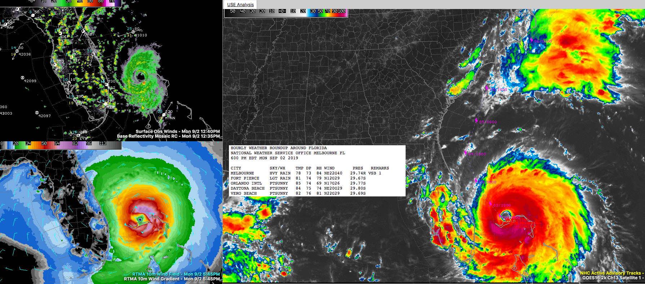
Task: Toggle the RTMA 10m Wind Field layer
Action: point(176,274)
